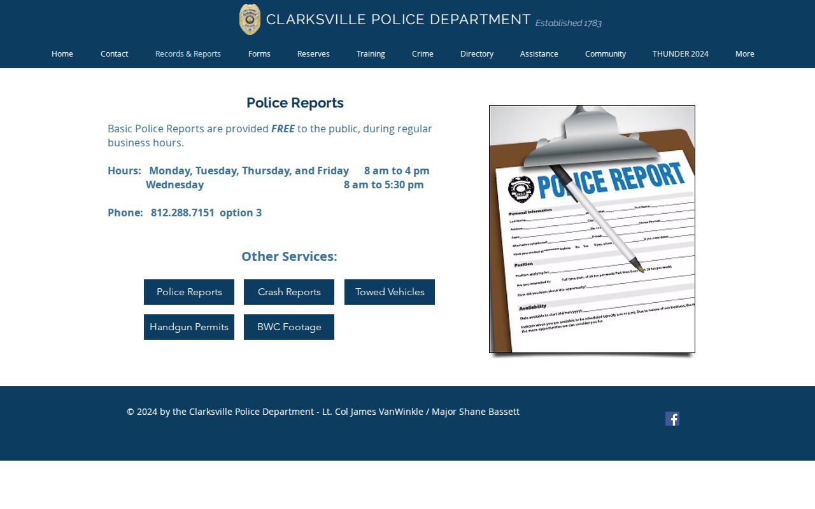Select the Towed Vehicles button
This screenshot has height=509, width=815.
pos(390,292)
